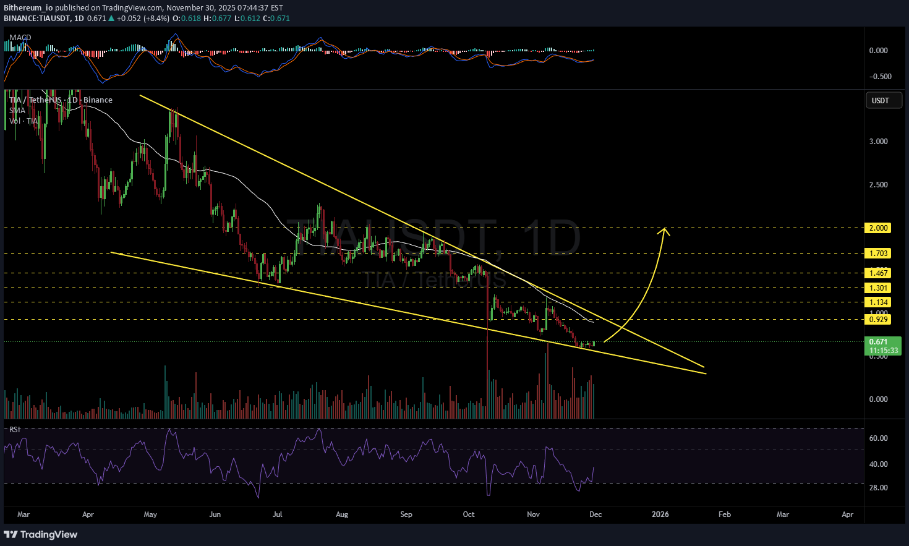Click the MACD indicator label
This screenshot has height=546, width=909.
click(x=20, y=38)
